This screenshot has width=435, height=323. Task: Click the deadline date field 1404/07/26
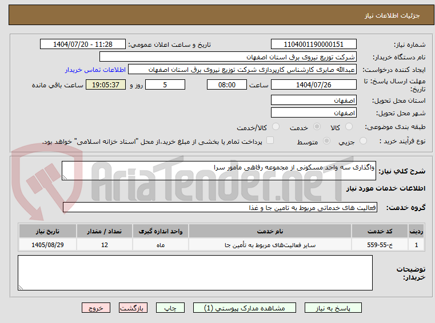tap(313, 85)
